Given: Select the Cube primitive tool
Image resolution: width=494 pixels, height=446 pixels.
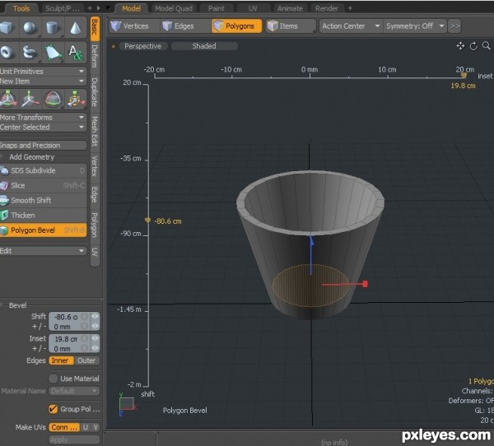Looking at the screenshot, I should tap(7, 28).
